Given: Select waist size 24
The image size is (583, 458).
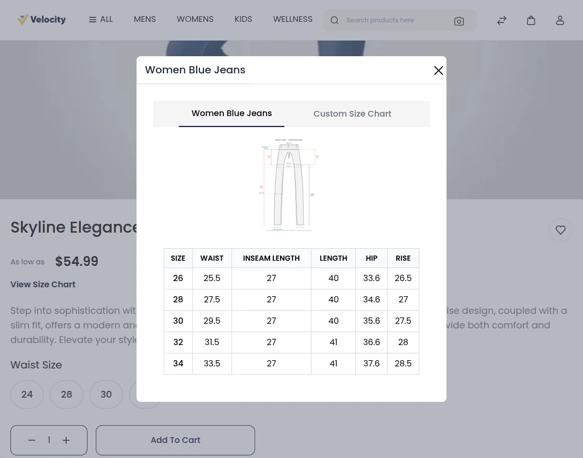Looking at the screenshot, I should (x=27, y=394).
